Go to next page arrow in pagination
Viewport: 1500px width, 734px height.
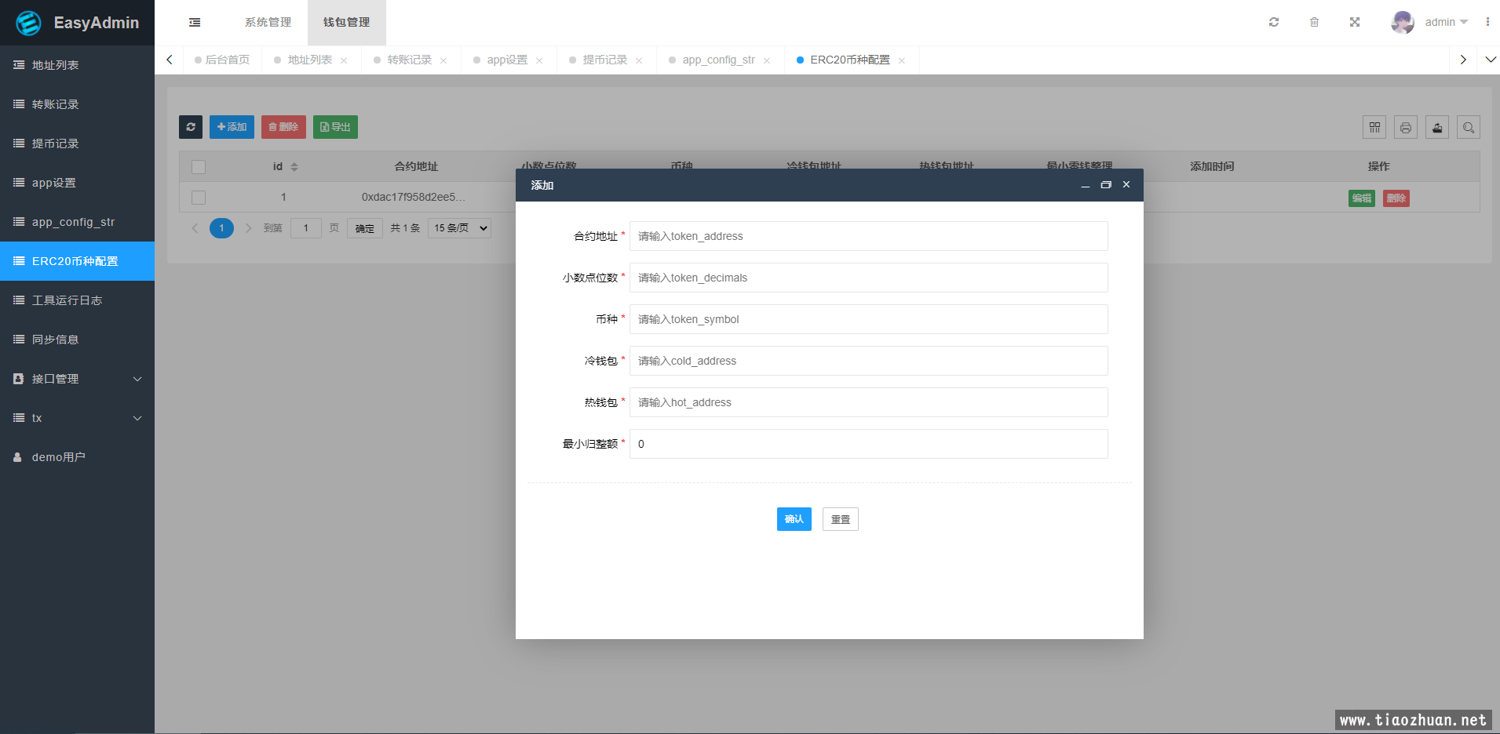(248, 228)
